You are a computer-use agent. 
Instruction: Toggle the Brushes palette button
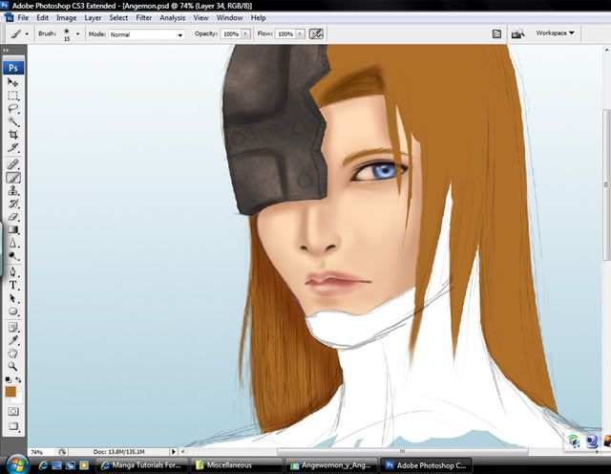(x=496, y=34)
